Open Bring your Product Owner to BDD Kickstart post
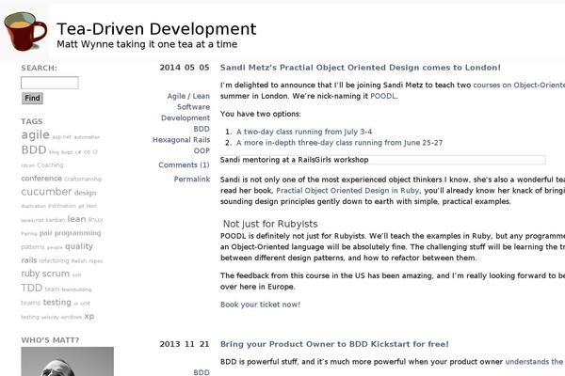The height and width of the screenshot is (376, 565). [x=334, y=344]
